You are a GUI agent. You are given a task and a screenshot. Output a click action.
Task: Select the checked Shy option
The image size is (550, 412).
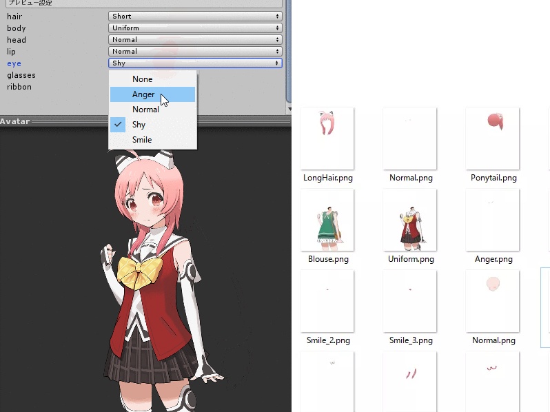[152, 125]
